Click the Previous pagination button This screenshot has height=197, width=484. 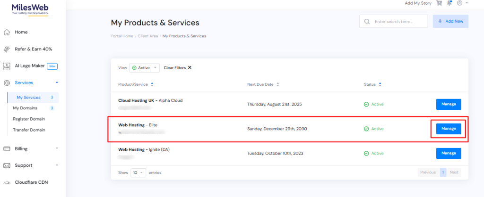[428, 172]
